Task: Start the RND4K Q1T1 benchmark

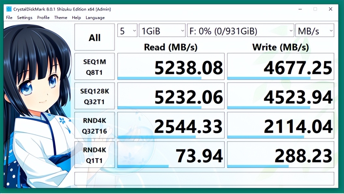Action: [94, 154]
